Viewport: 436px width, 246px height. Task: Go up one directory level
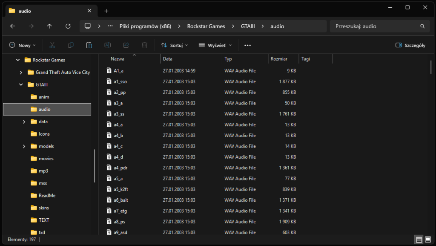49,26
